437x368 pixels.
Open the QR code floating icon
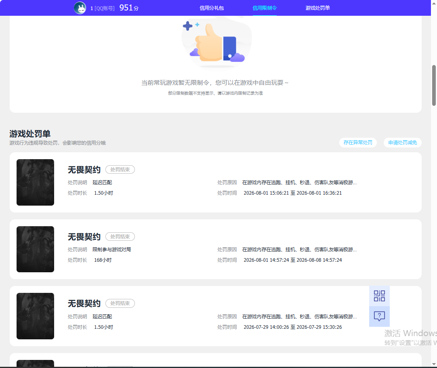(379, 296)
